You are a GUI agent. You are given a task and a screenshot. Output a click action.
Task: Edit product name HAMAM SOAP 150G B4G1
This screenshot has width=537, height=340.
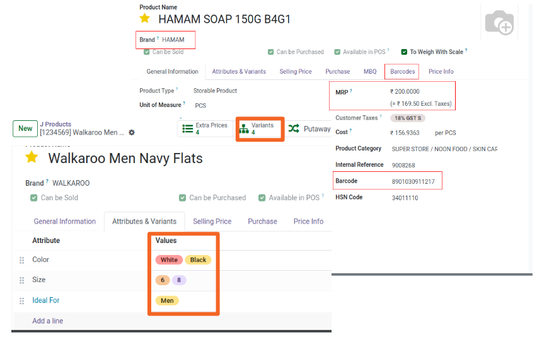[x=224, y=19]
